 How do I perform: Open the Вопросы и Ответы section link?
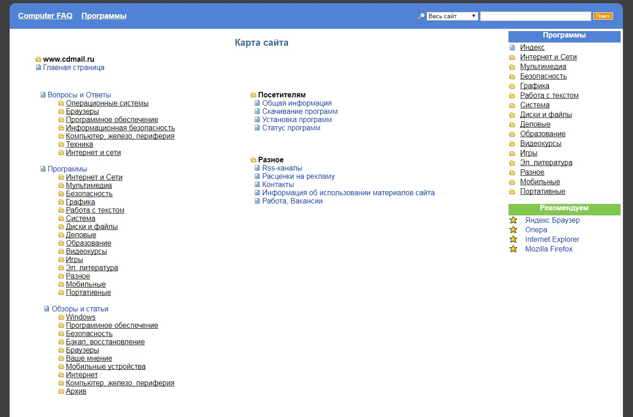point(79,95)
